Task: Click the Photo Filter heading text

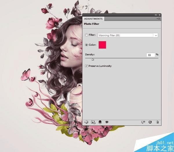Action: (92, 24)
